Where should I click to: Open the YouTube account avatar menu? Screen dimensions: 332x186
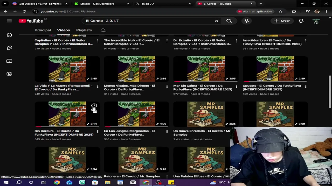[316, 21]
